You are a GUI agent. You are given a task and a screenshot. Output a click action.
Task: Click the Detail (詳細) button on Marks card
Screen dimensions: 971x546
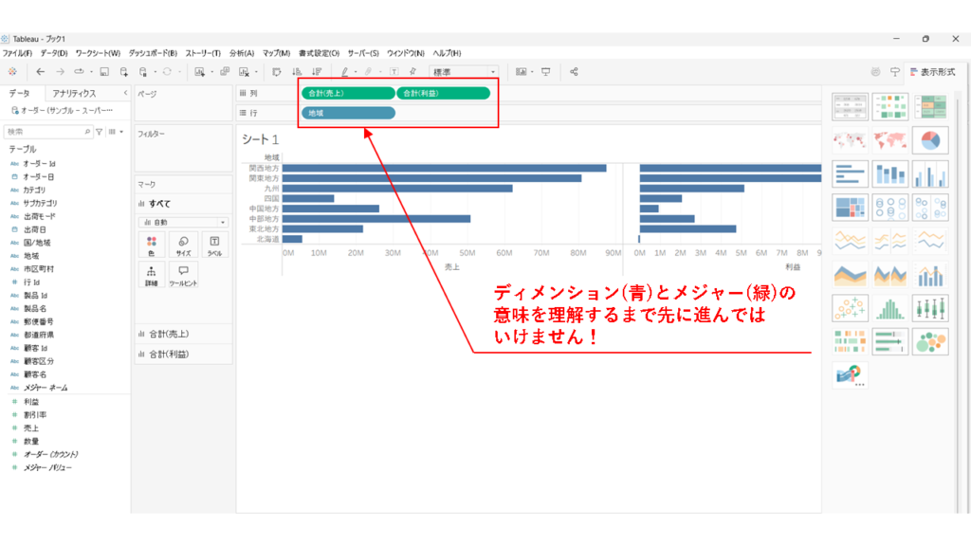(x=151, y=274)
